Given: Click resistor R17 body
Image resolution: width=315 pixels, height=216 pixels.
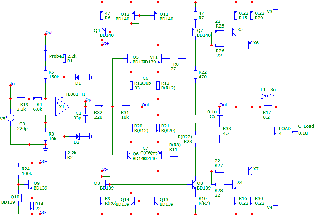Looking at the screenshot, I should point(268,107).
